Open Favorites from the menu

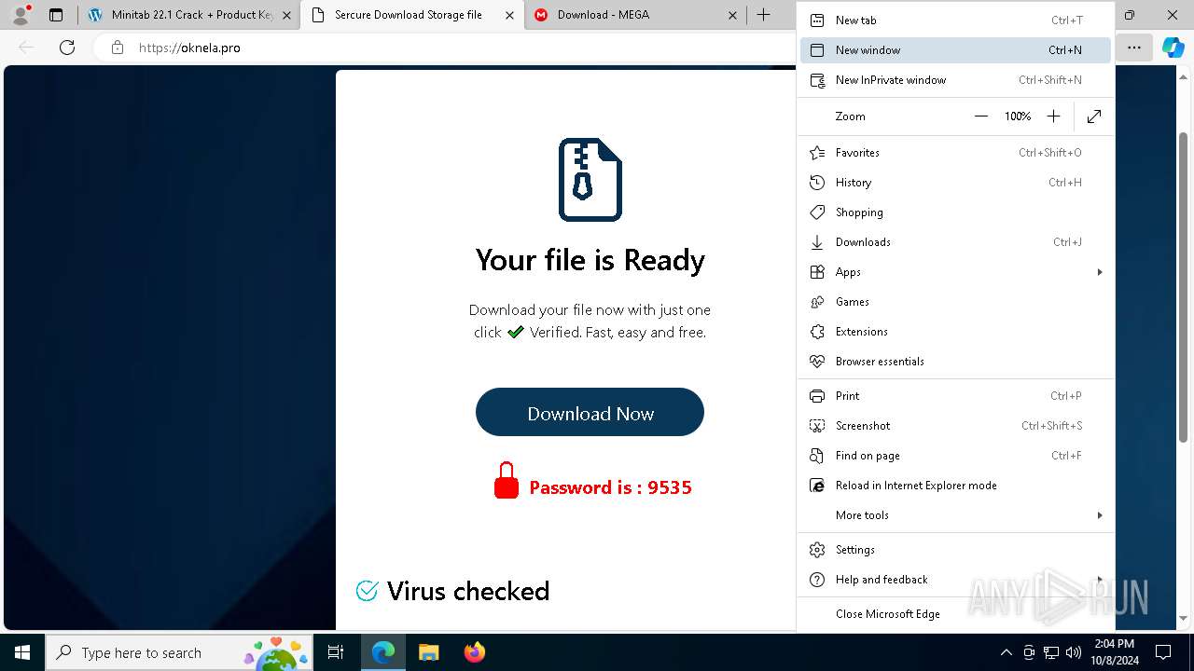point(955,153)
